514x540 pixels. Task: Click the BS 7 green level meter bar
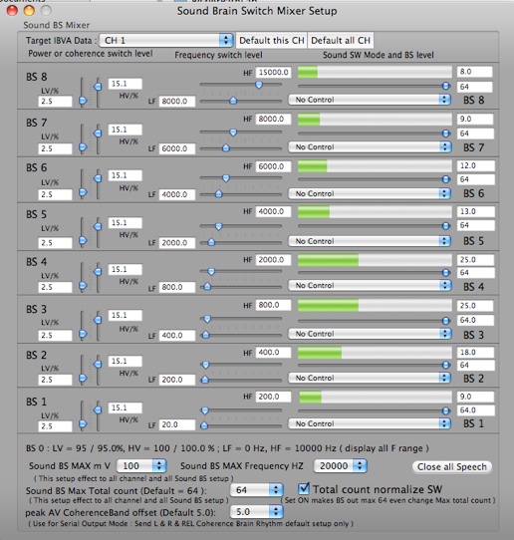375,120
